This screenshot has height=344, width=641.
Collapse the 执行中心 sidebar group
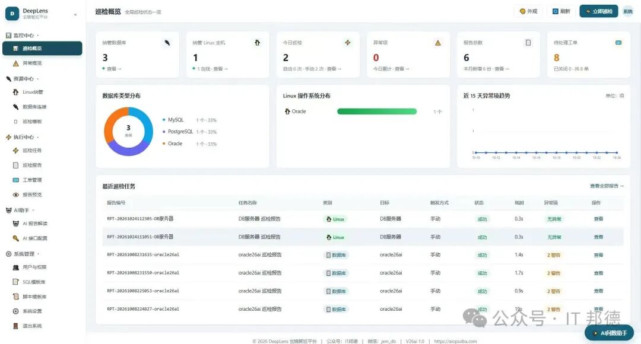23,137
